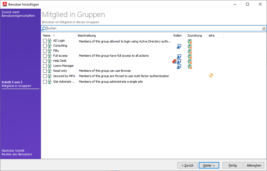Click the Full access role icon

click(x=179, y=56)
